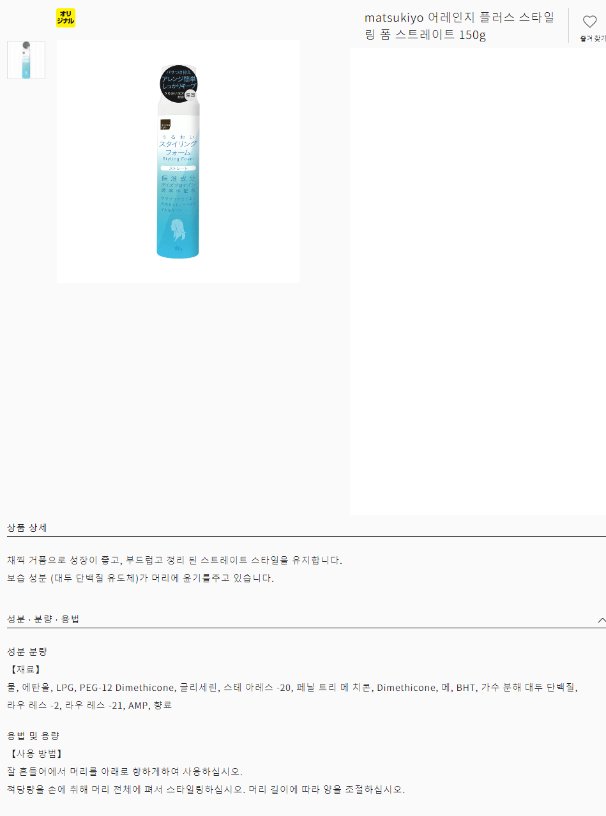This screenshot has height=816, width=606.
Task: Open the main styling foam product image
Action: 178,162
